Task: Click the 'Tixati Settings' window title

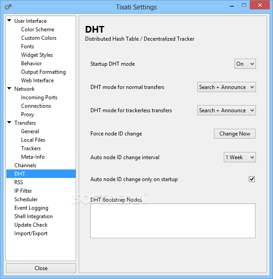Action: point(136,7)
